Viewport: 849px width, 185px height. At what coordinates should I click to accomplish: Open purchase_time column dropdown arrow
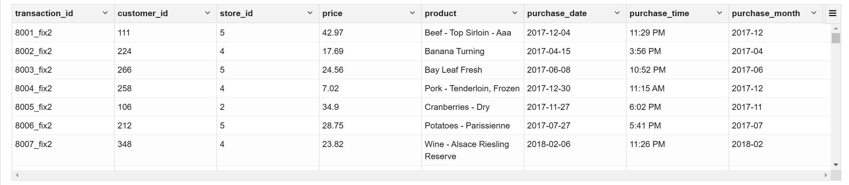pyautogui.click(x=720, y=13)
